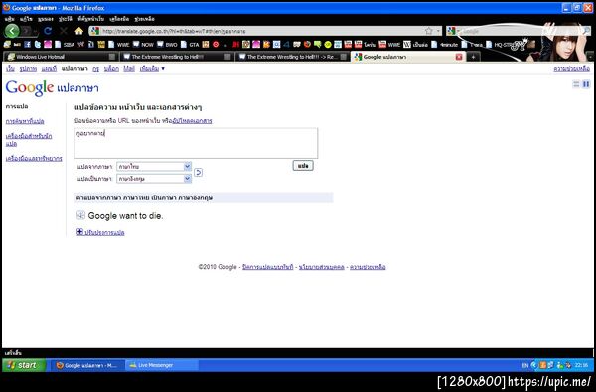596x392 pixels.
Task: Click inside the translation text box
Action: [x=196, y=143]
